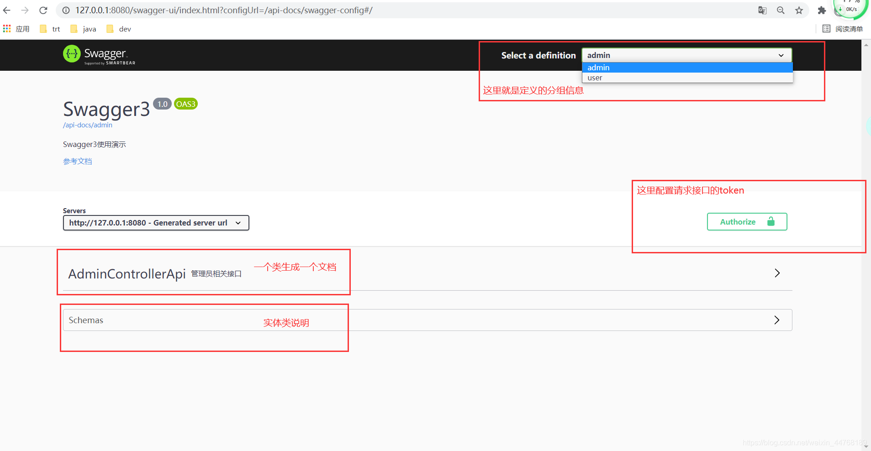Open the 阅读清单 reading list
This screenshot has width=871, height=451.
[843, 28]
